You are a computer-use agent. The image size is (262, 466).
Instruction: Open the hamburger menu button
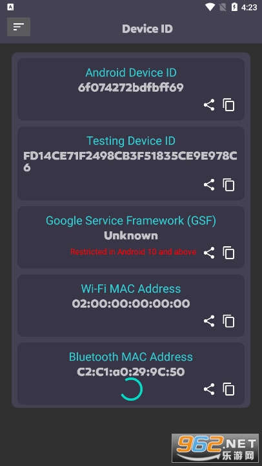[19, 26]
